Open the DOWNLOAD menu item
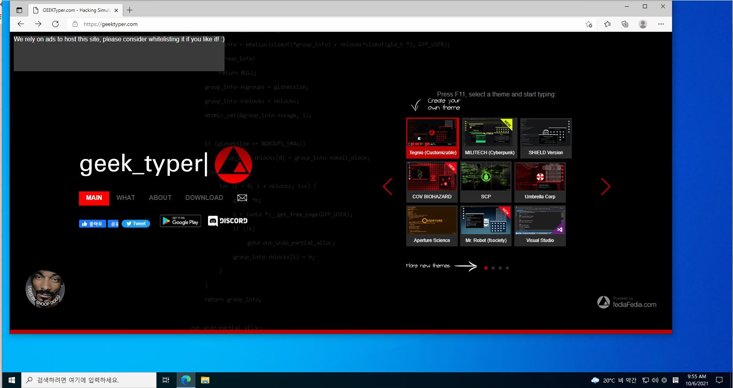733x388 pixels. pyautogui.click(x=204, y=198)
